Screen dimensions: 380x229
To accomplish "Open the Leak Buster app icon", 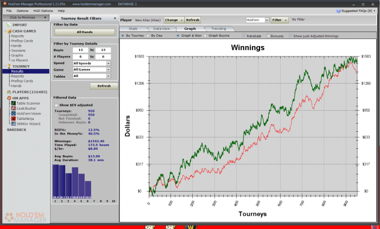I will click(x=14, y=109).
